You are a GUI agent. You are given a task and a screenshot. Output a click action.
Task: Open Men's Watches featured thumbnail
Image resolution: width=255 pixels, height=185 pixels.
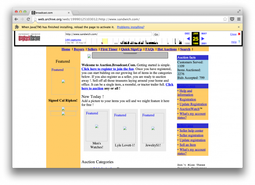[x=96, y=126]
